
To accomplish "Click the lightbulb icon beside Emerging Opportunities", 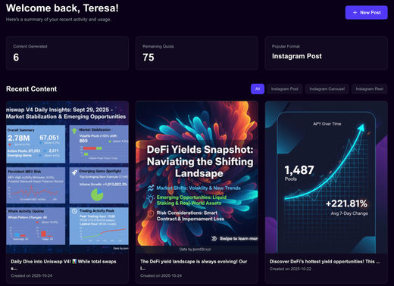I will coord(151,199).
